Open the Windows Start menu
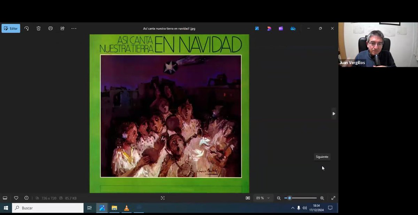This screenshot has width=418, height=215. (6, 208)
